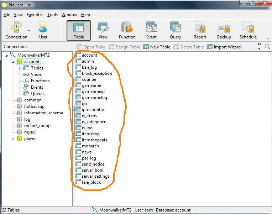The width and height of the screenshot is (272, 214).
Task: Select the common database node
Action: 29,100
